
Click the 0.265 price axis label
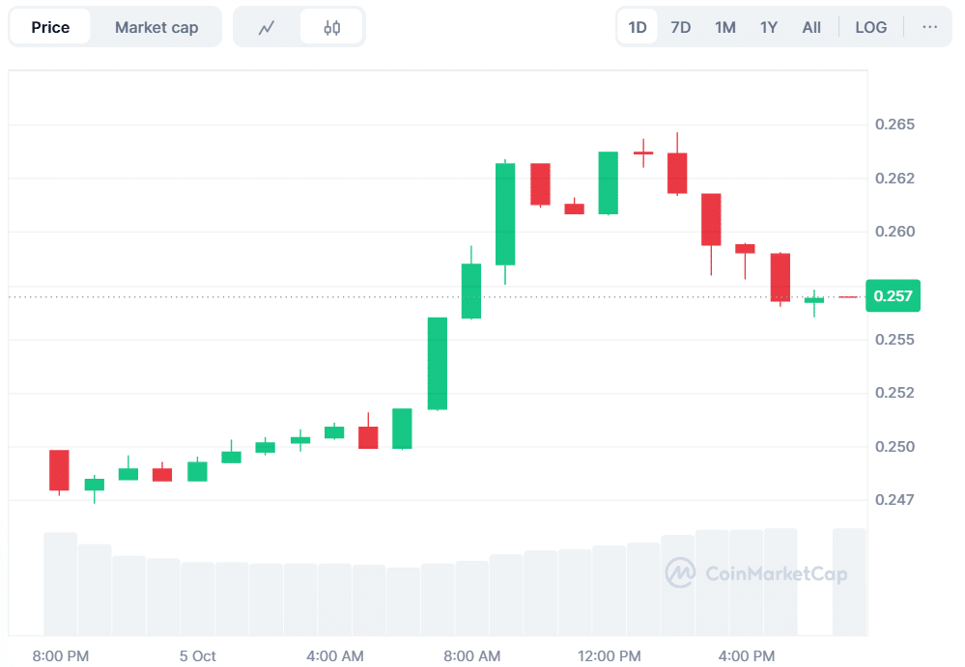894,125
